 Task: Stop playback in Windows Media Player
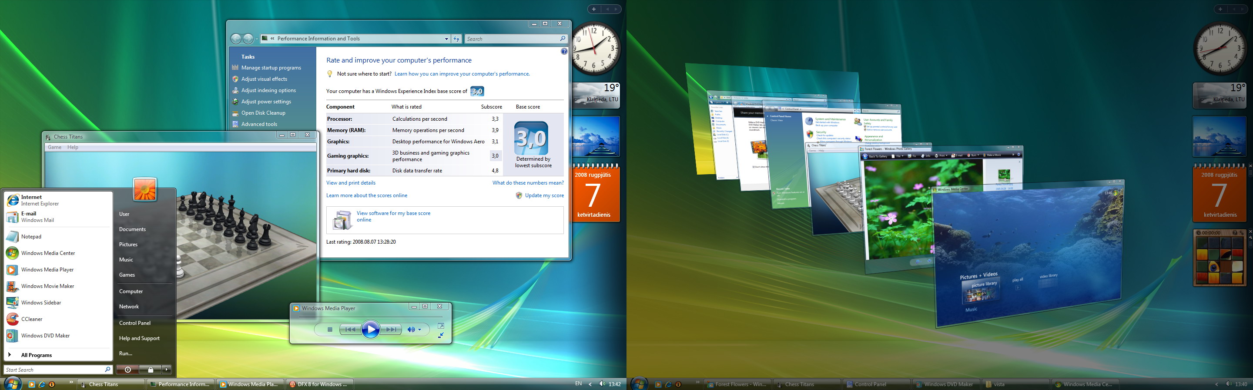point(329,329)
